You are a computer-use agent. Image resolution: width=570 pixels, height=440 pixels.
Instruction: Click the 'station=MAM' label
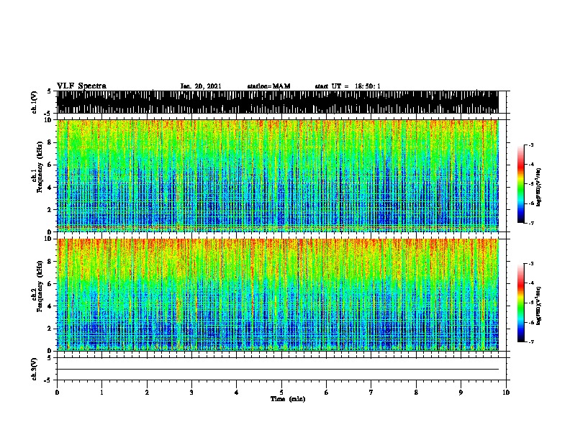pyautogui.click(x=268, y=86)
